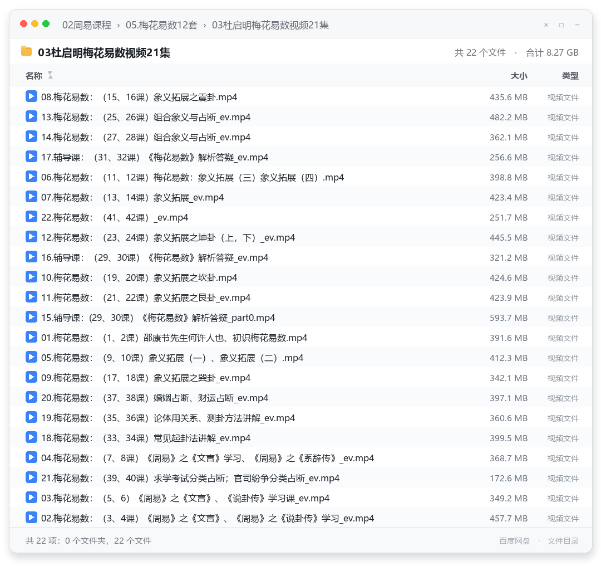Click video icon for 10.梅花易数 坎卦
Viewport: 601px width, 566px height.
click(31, 277)
